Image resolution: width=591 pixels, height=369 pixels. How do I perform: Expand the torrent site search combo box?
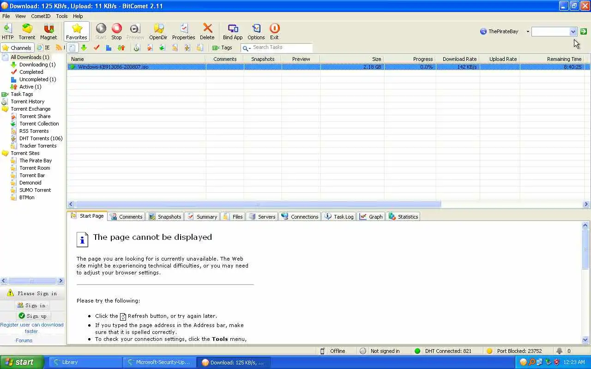573,31
